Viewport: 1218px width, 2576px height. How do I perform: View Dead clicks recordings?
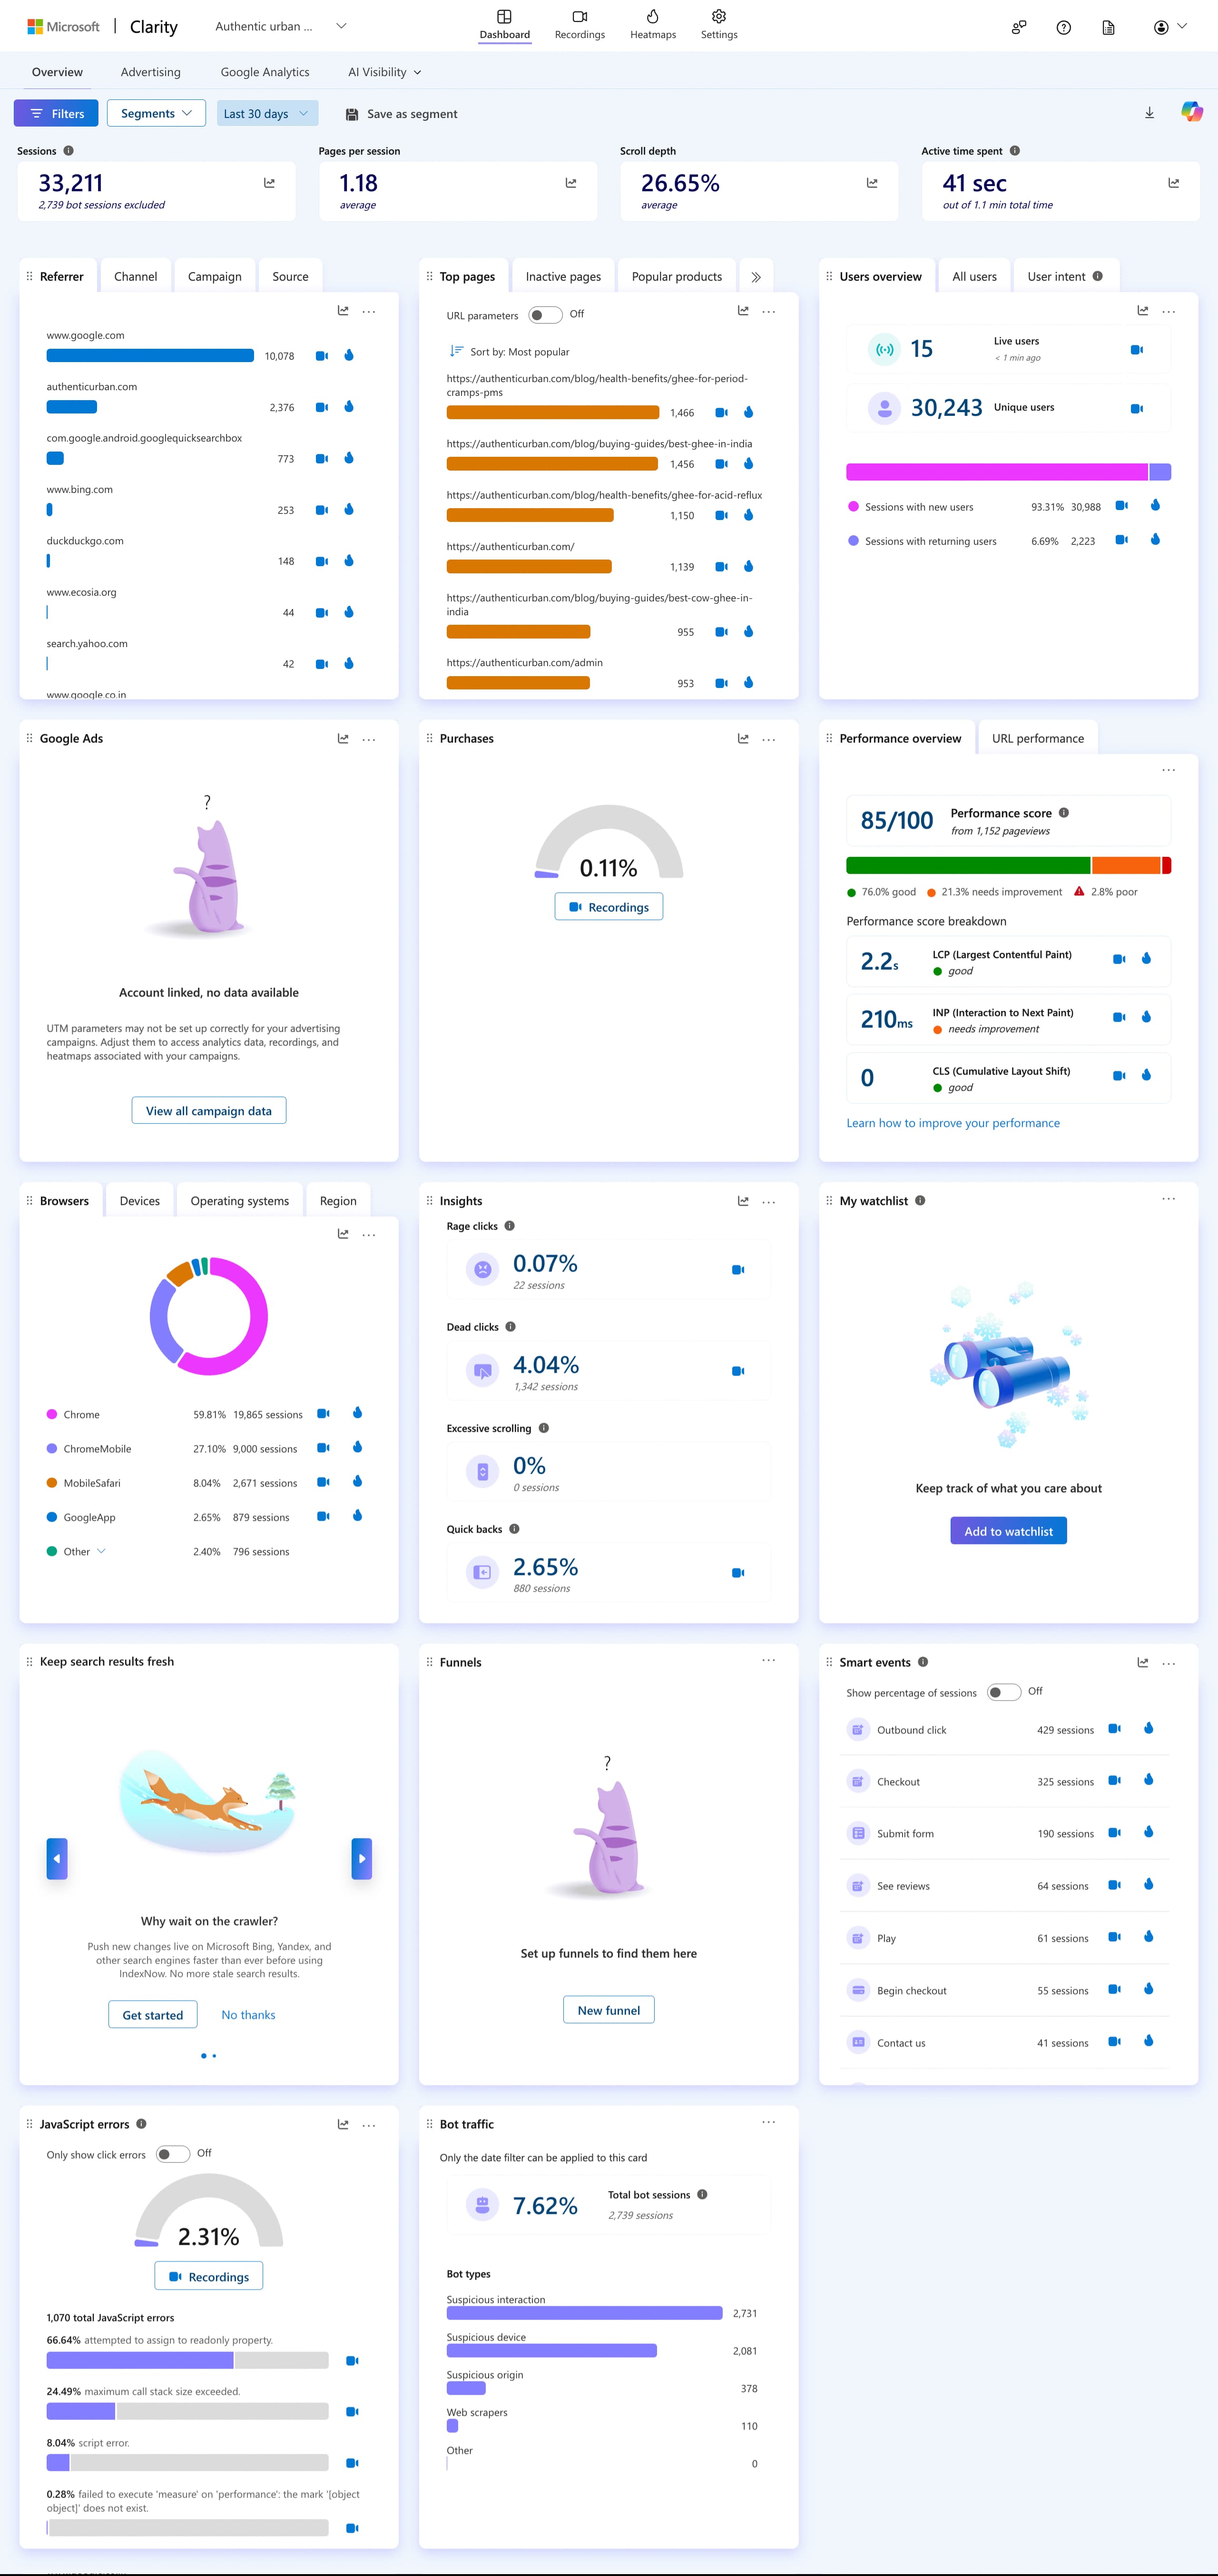pyautogui.click(x=738, y=1371)
